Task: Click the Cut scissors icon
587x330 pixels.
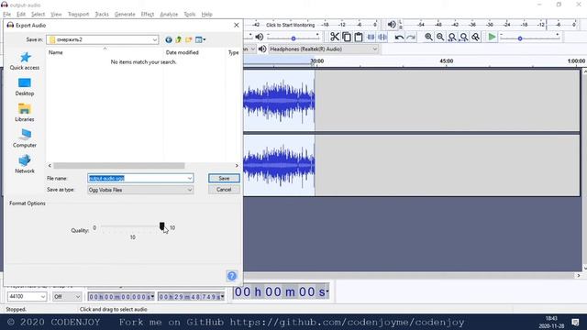Action: coord(334,37)
